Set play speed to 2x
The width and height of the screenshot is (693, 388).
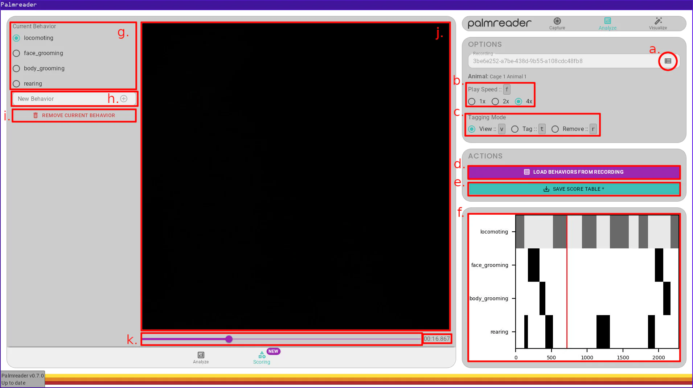[495, 102]
